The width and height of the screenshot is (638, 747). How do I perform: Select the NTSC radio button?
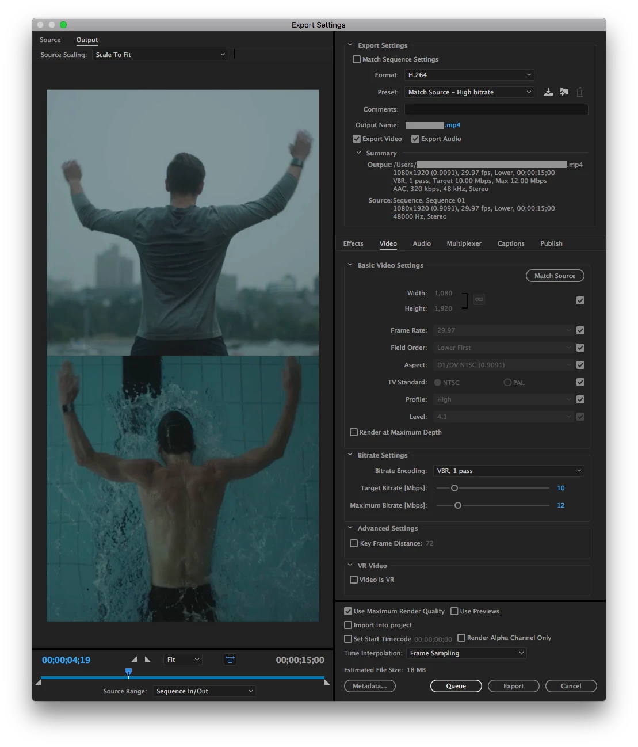tap(438, 383)
